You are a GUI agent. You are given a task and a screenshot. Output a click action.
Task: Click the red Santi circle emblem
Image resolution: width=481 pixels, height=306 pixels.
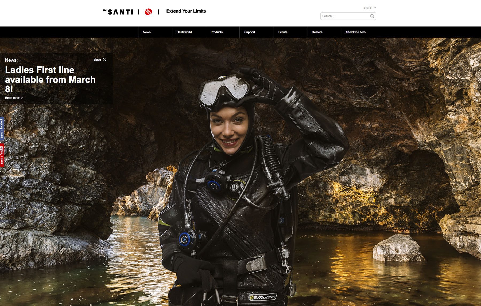click(148, 12)
